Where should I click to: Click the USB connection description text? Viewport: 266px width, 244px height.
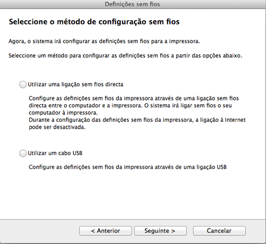point(128,167)
